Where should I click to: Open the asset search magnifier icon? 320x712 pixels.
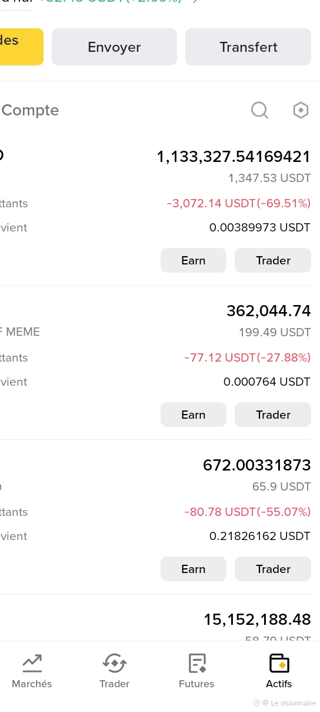(259, 110)
